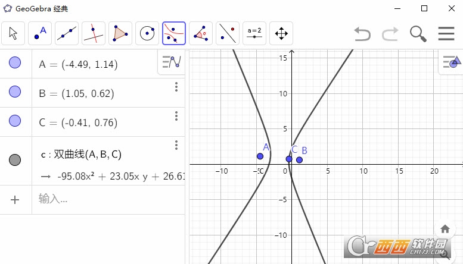Open the main hamburger menu
Image resolution: width=463 pixels, height=264 pixels.
[x=446, y=33]
